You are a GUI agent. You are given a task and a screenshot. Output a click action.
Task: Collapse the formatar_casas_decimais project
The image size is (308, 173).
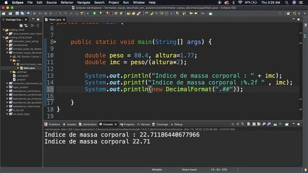point(7,53)
